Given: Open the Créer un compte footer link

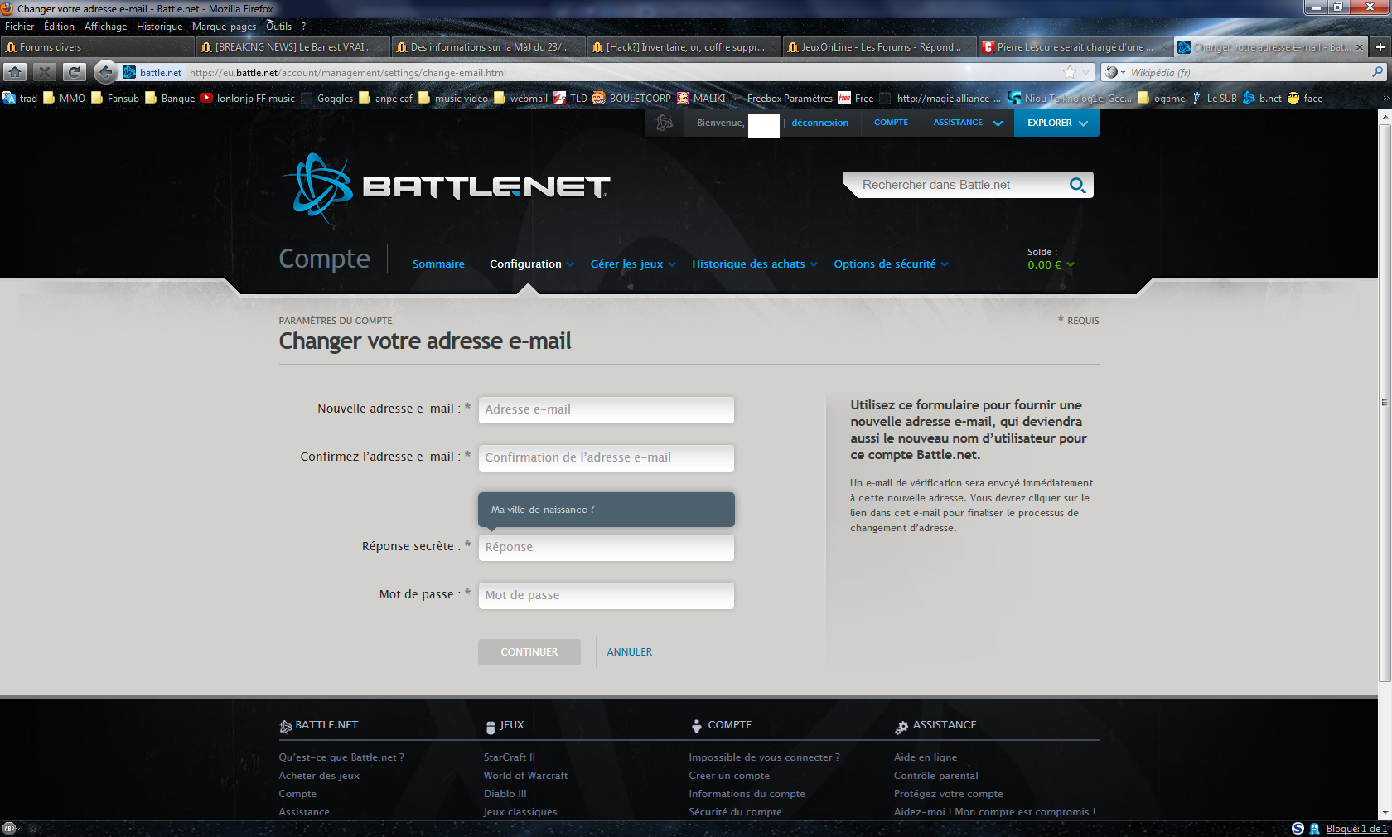Looking at the screenshot, I should 729,776.
